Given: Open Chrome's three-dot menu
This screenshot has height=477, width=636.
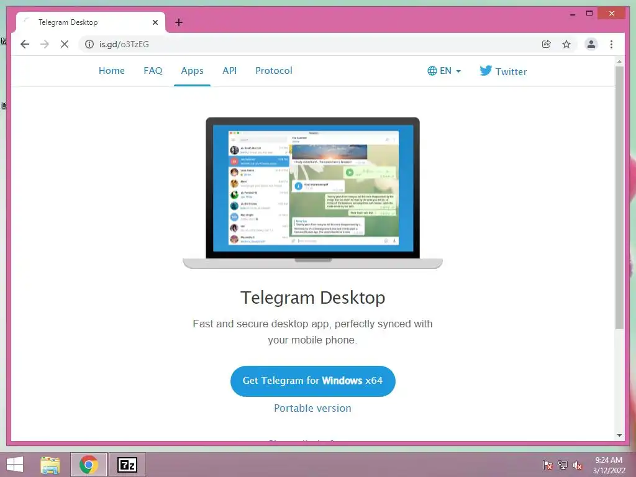Looking at the screenshot, I should tap(611, 44).
